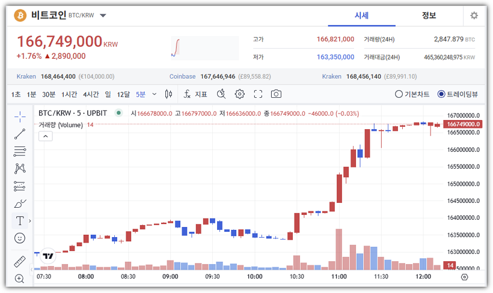The height and width of the screenshot is (293, 493).
Task: Select the crosshair cursor tool
Action: point(20,116)
